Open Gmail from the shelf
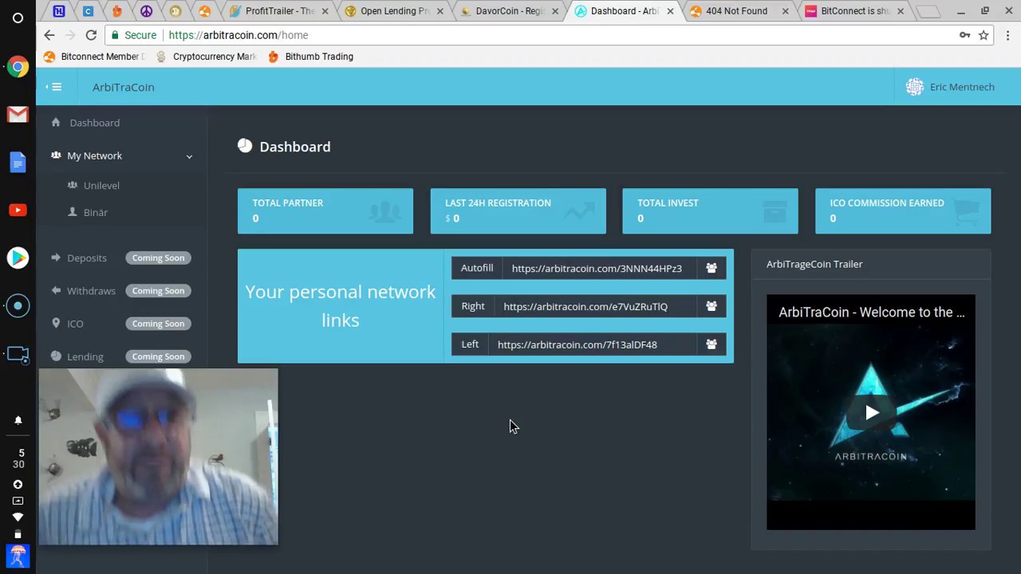This screenshot has width=1021, height=574. (x=18, y=115)
